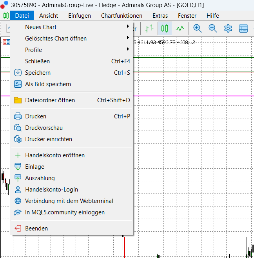Click the Als Bild speichern picture icon
Screen dimensions: 254x258
coord(18,84)
